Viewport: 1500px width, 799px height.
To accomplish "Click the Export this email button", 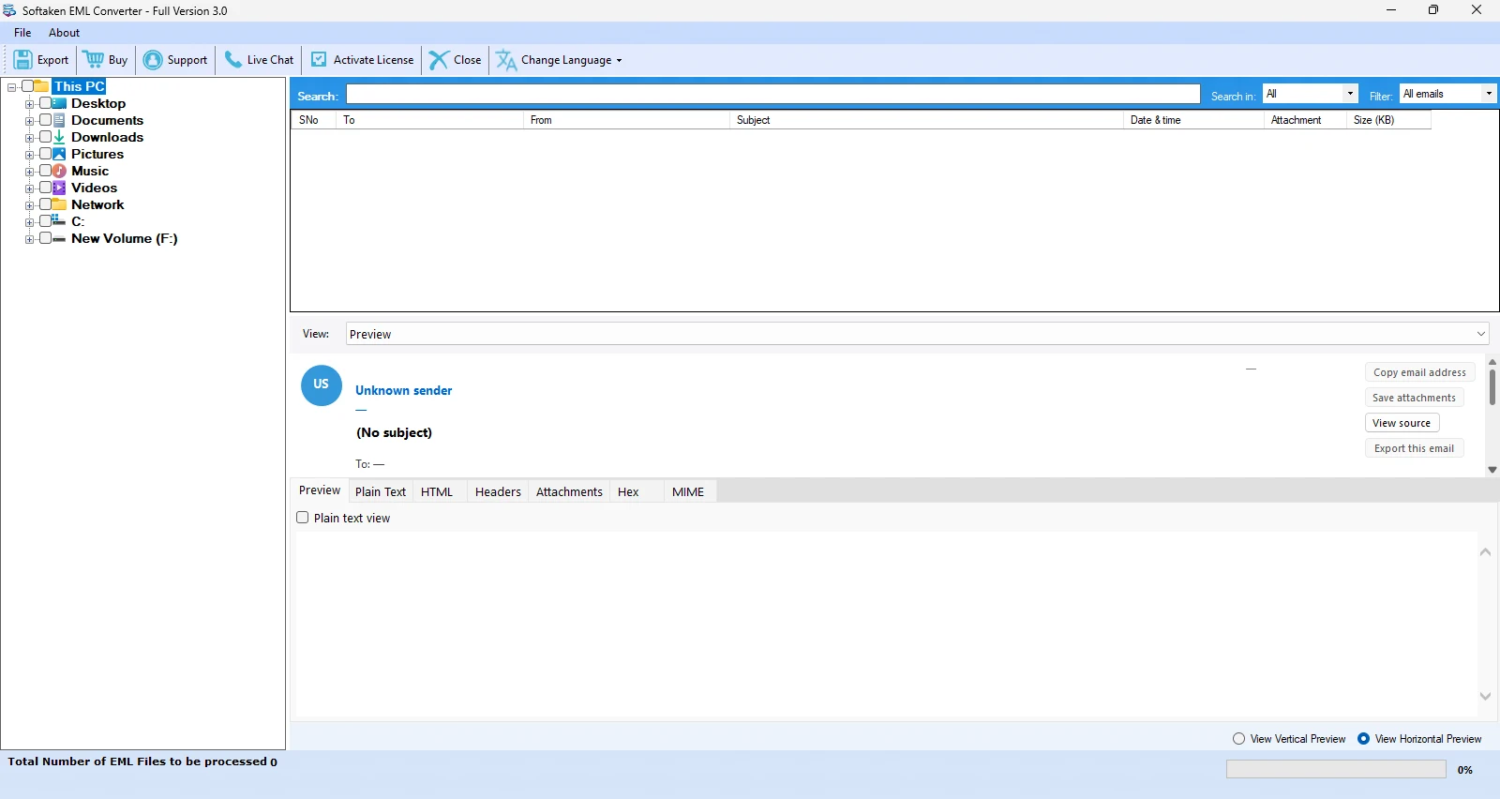I will pos(1414,448).
